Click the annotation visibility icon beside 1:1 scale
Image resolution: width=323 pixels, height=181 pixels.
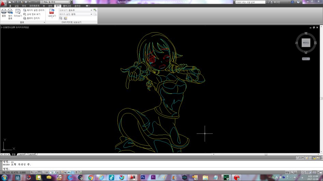tap(307, 158)
